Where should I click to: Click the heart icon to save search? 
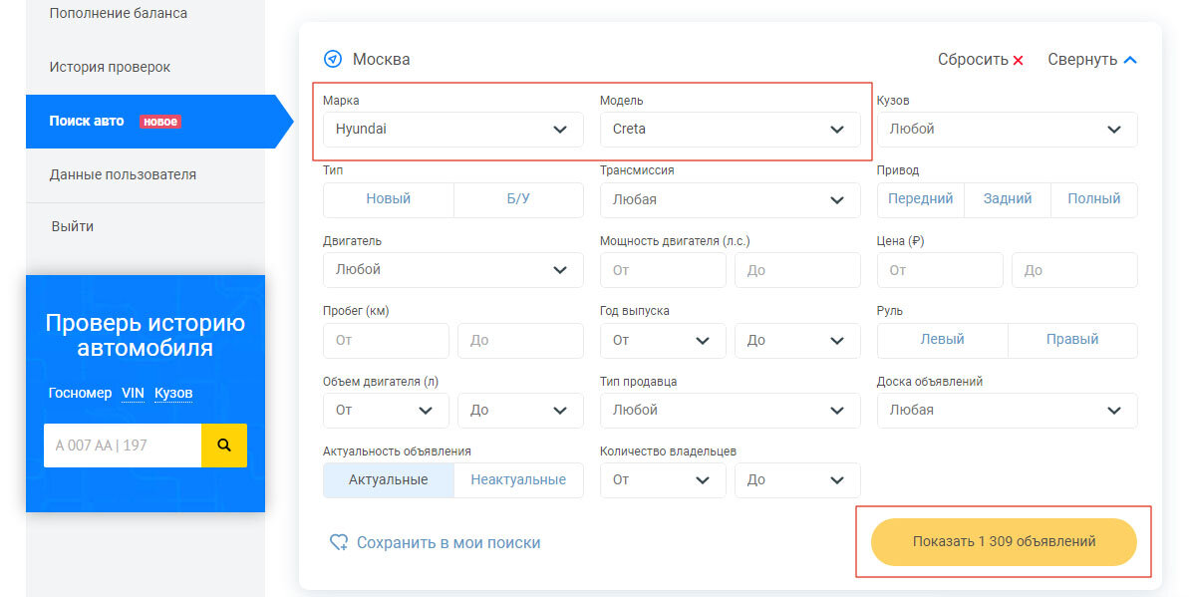tap(339, 543)
